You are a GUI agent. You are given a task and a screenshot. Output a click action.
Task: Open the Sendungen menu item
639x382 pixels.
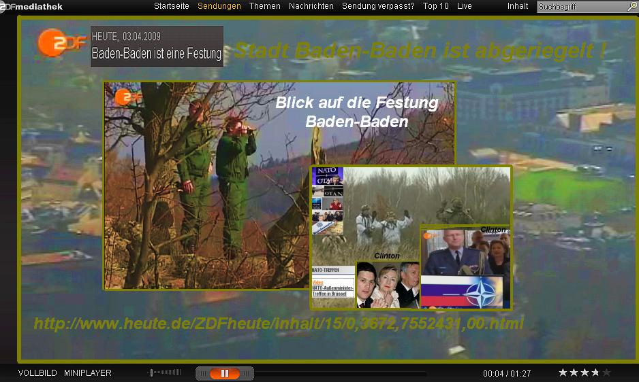click(219, 6)
